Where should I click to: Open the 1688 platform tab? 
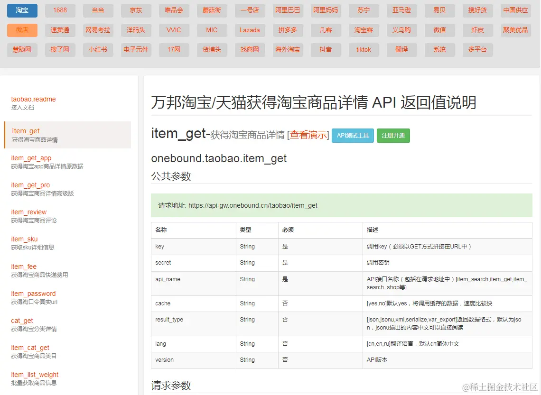[x=60, y=10]
